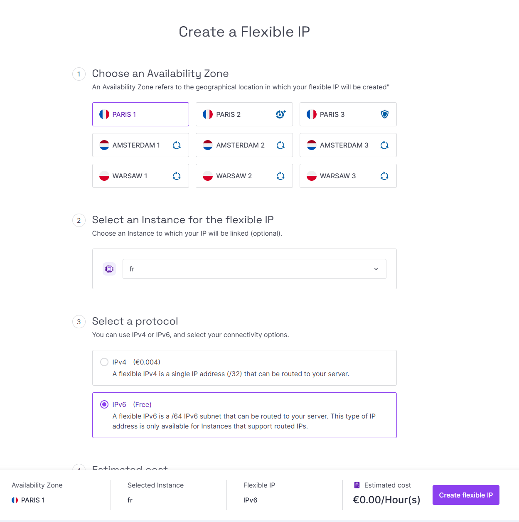Viewport: 519px width, 522px height.
Task: Select the IPv6 radio button
Action: click(104, 404)
